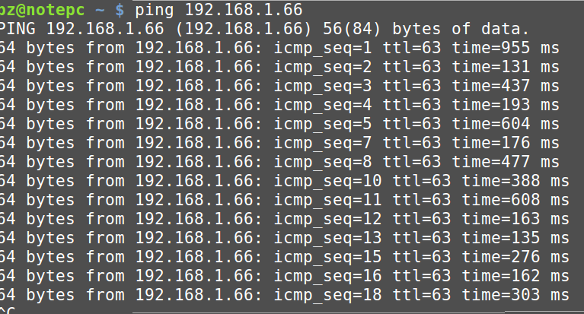
Task: Click the icmp_seq=15 output line
Action: coord(285,257)
